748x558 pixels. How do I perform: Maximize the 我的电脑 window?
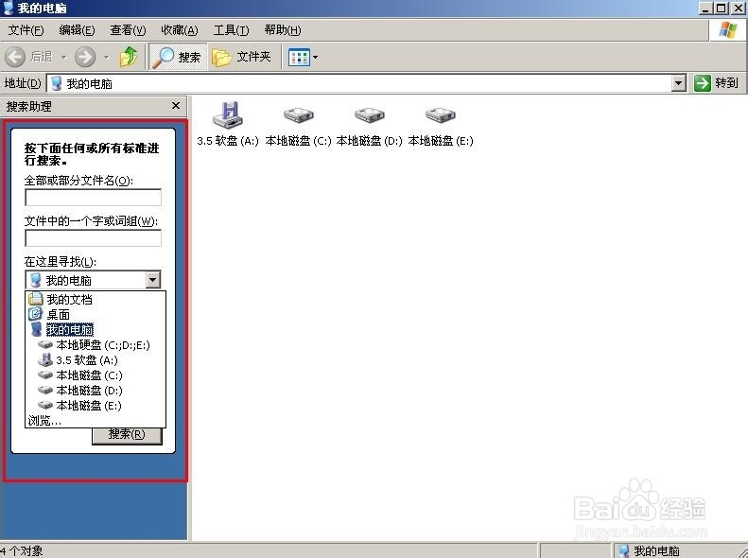click(x=722, y=9)
